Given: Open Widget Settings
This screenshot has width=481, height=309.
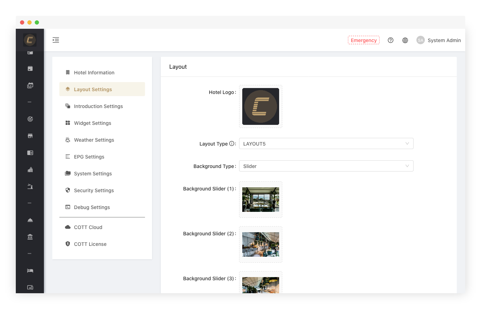Looking at the screenshot, I should [102, 123].
